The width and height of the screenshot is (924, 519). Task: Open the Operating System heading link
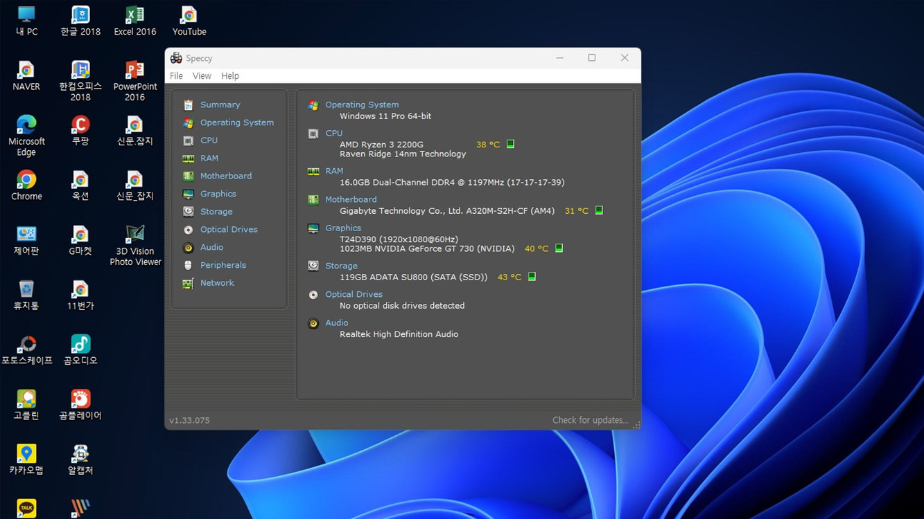362,105
